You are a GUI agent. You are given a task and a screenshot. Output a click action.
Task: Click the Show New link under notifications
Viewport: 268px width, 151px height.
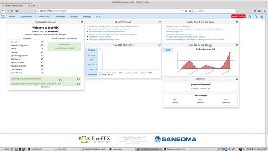click(x=46, y=87)
